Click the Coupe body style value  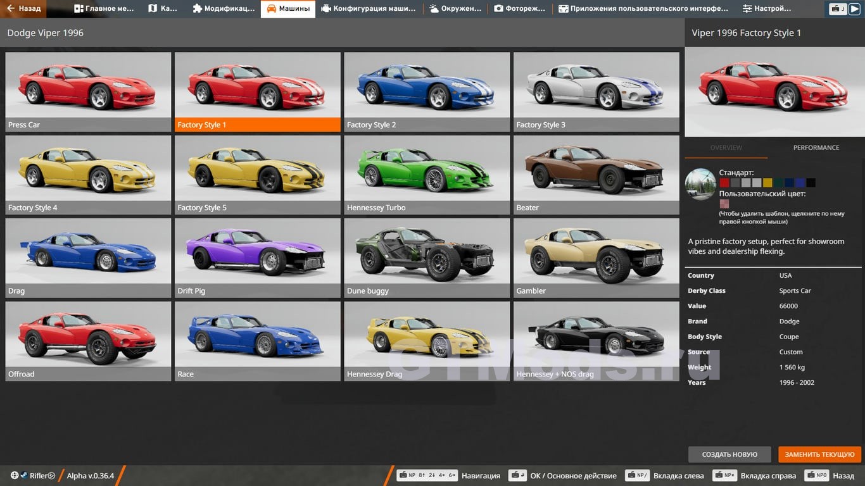point(789,337)
